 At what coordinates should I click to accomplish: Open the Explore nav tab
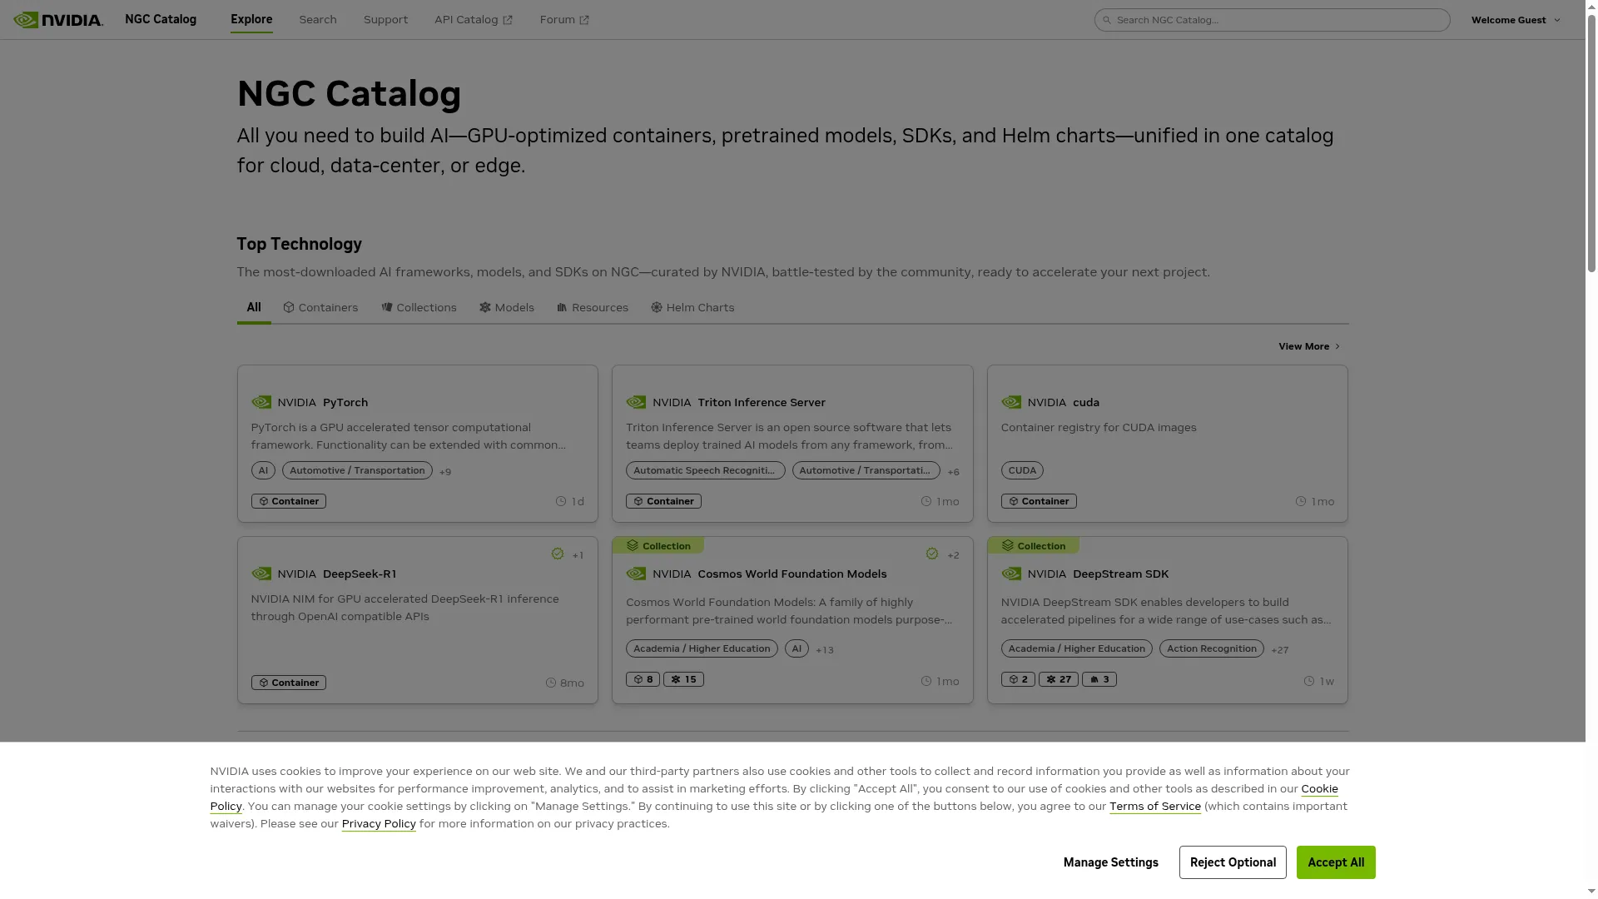(251, 20)
